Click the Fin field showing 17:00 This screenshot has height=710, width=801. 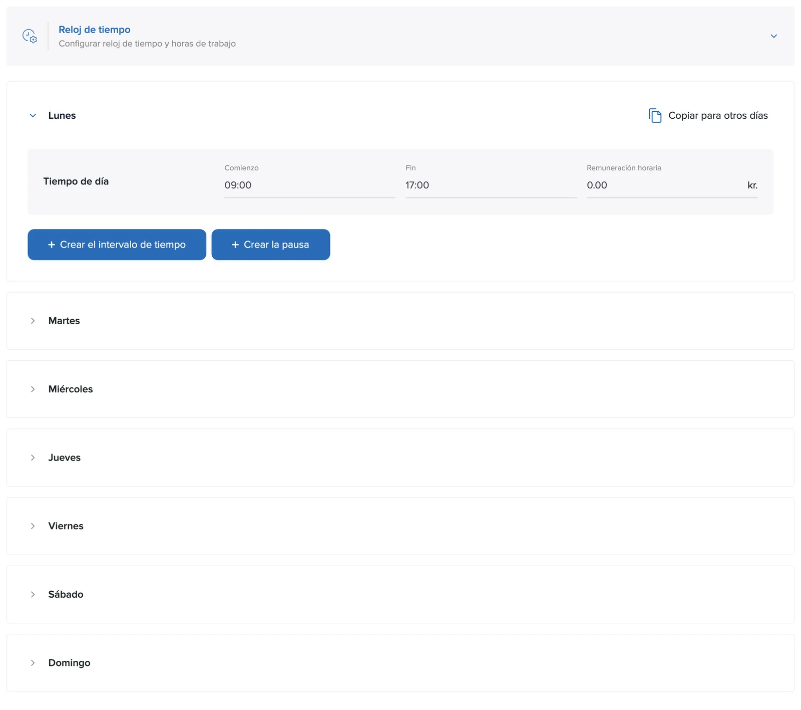pyautogui.click(x=491, y=185)
